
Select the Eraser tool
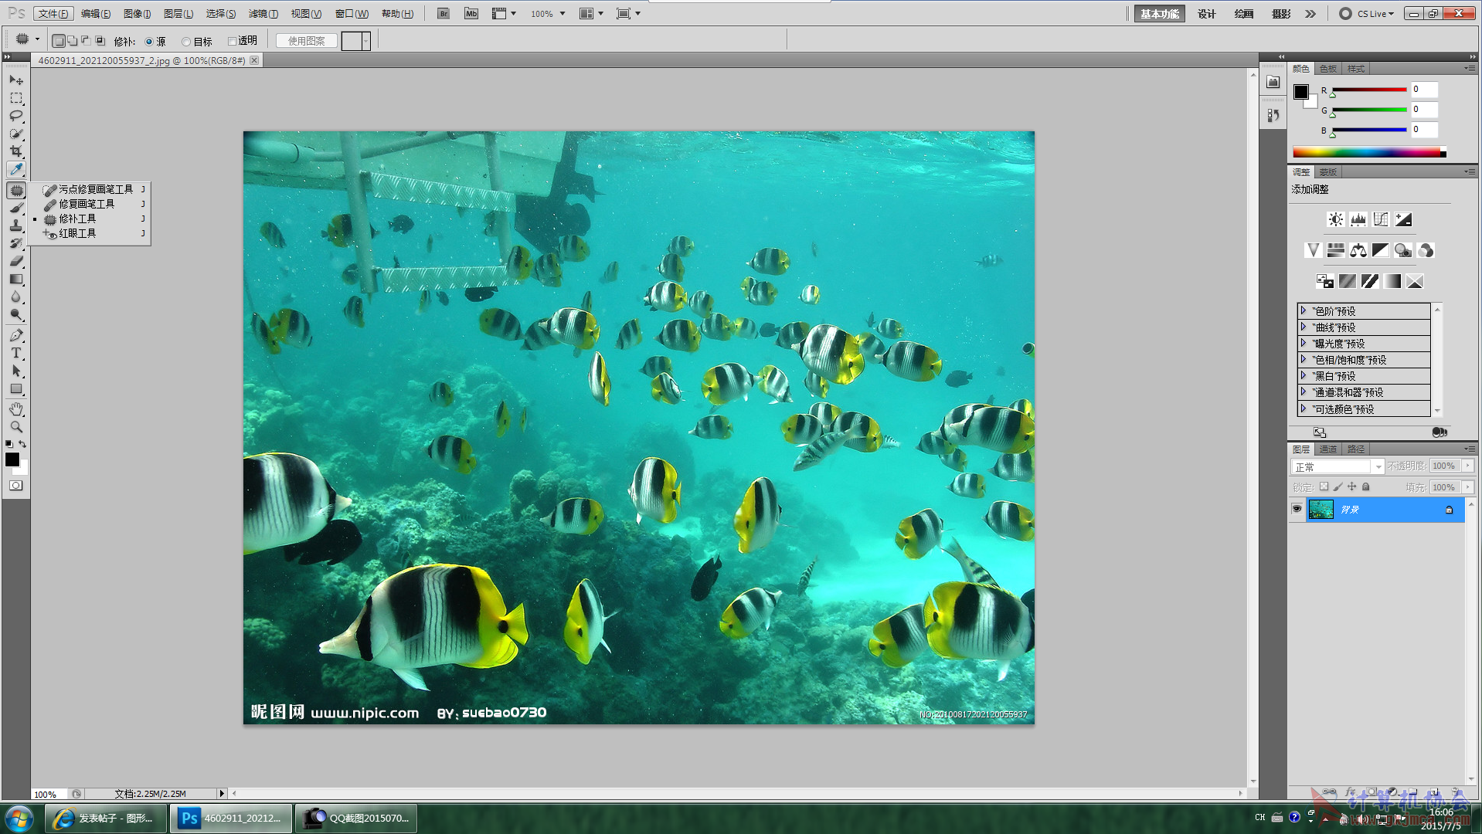tap(16, 261)
